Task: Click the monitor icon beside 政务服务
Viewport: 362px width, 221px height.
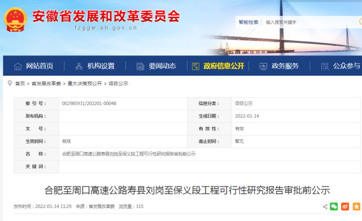Action: [x=263, y=66]
